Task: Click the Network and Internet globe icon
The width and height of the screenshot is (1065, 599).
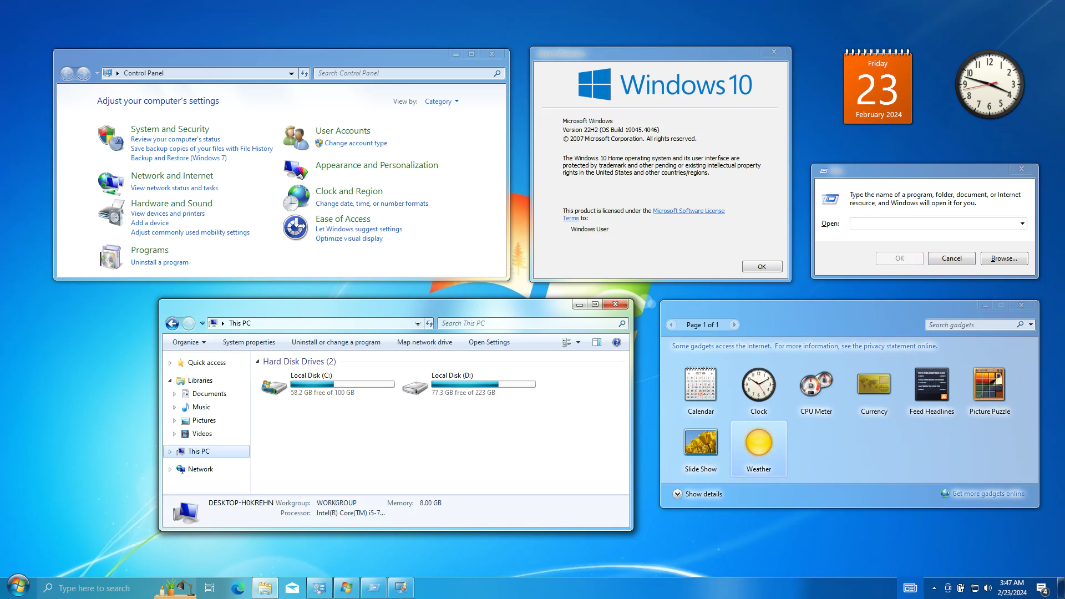Action: click(x=111, y=182)
